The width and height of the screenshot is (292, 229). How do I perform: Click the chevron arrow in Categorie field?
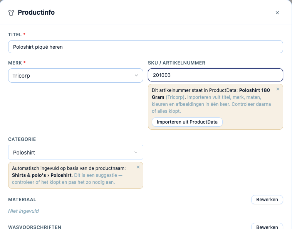pyautogui.click(x=136, y=152)
